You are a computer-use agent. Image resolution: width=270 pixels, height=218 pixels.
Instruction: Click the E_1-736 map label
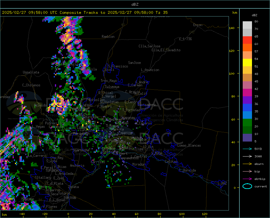coord(185,39)
